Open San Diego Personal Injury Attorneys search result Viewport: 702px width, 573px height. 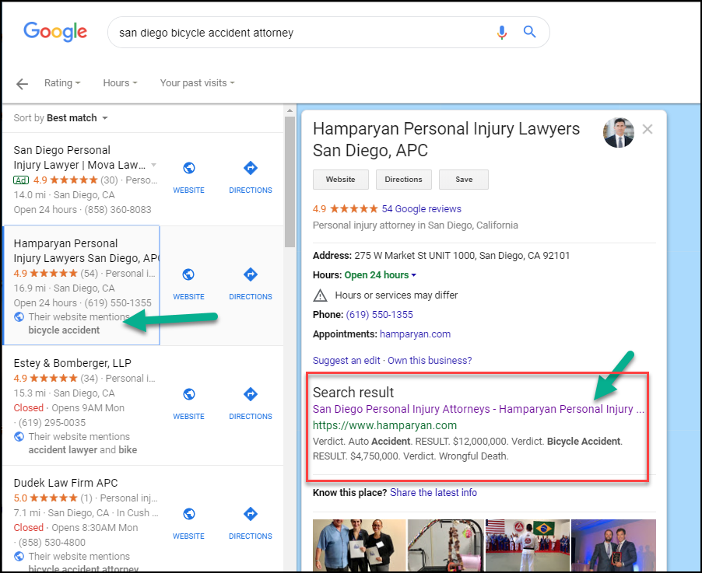[478, 409]
